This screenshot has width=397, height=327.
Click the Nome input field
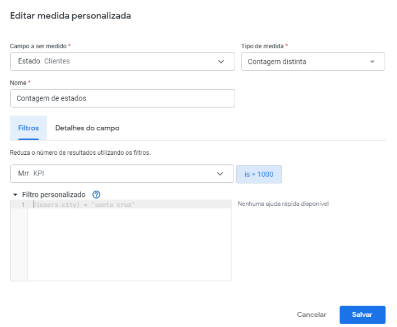[x=123, y=98]
